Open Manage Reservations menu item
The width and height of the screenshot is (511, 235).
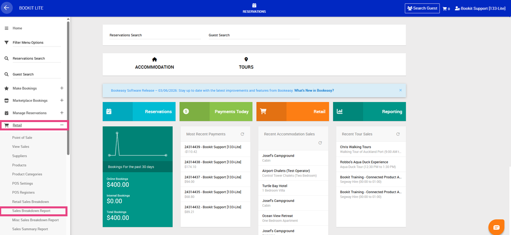click(30, 113)
